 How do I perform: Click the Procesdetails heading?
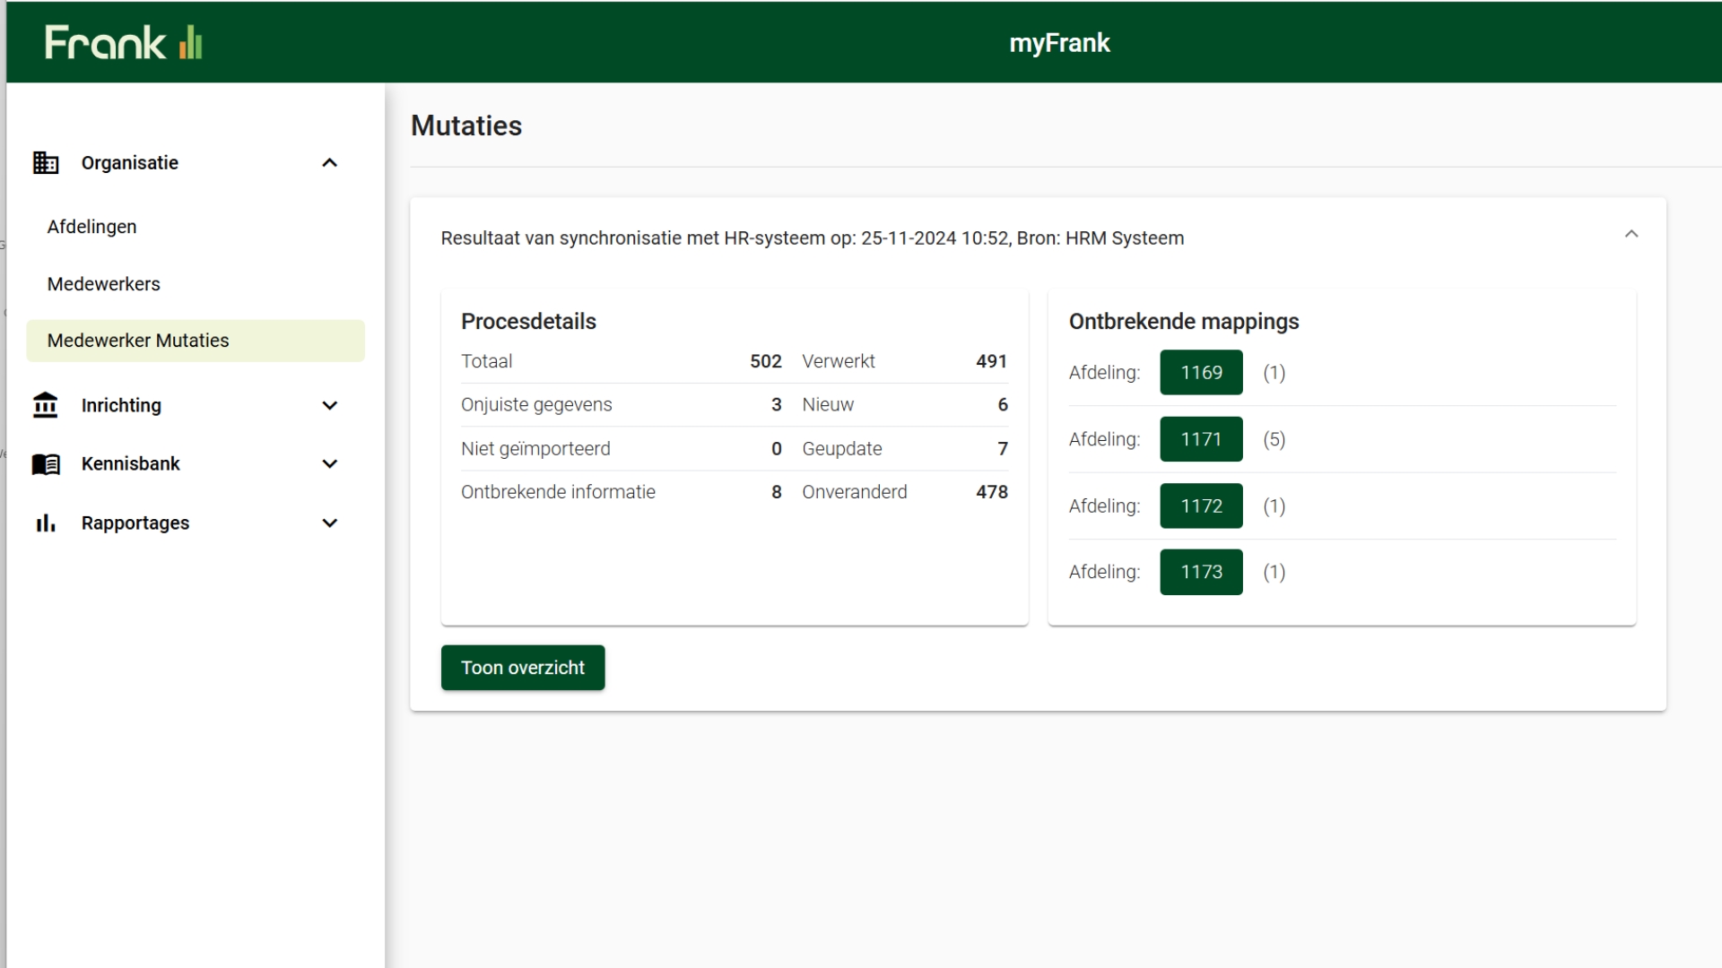(528, 321)
